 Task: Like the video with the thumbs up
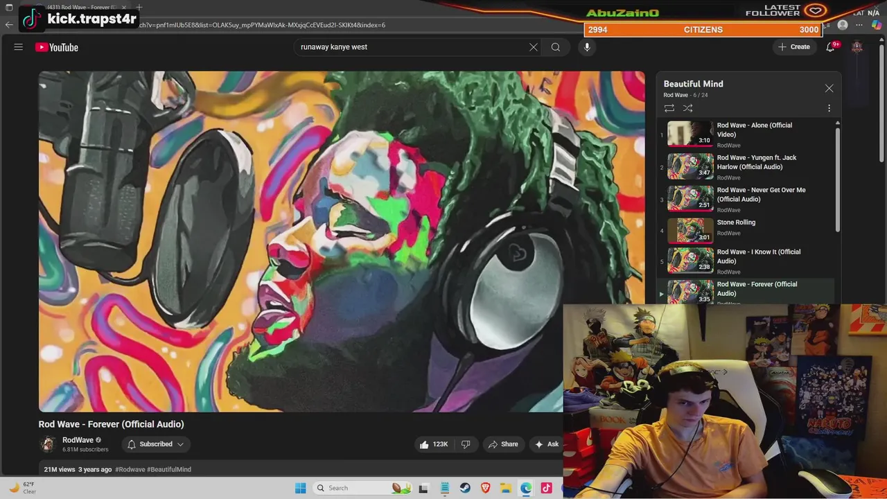click(434, 444)
